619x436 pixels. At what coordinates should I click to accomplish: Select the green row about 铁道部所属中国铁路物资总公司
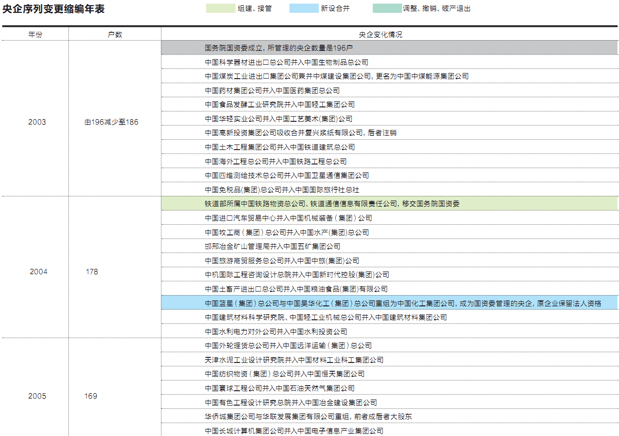[389, 204]
